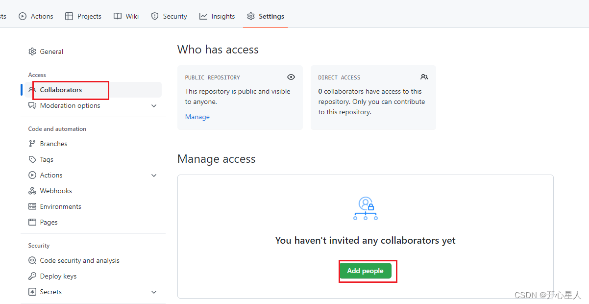Click the branch icon beside Branches
The image size is (589, 304).
[32, 144]
